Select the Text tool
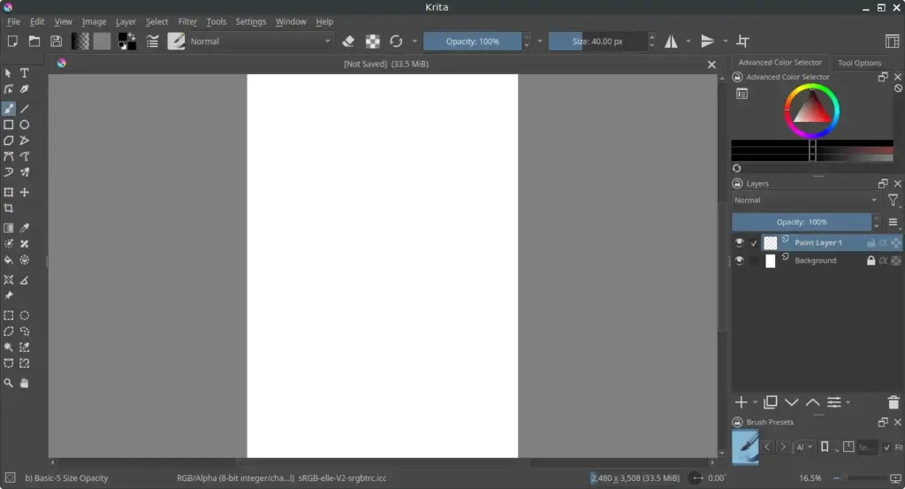The width and height of the screenshot is (905, 489). 24,73
